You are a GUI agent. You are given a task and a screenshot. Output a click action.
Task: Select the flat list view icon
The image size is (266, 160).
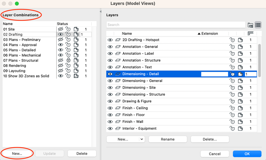[x=258, y=25]
